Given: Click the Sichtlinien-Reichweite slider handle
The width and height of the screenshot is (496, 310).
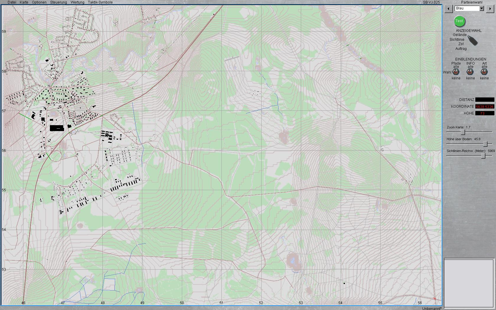Looking at the screenshot, I should (x=483, y=156).
